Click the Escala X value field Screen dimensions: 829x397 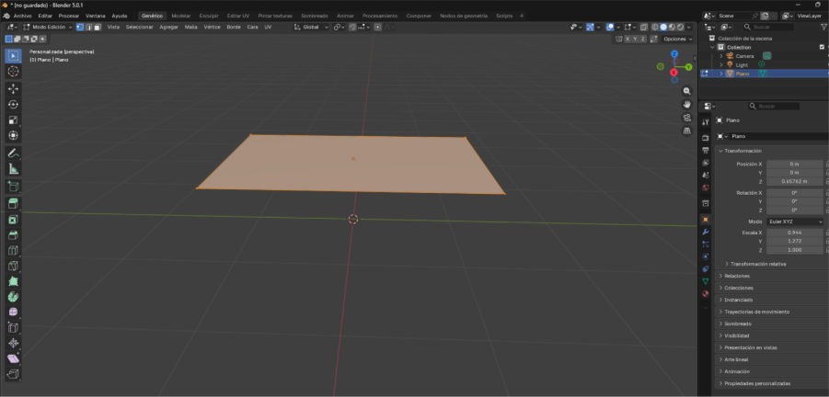794,233
